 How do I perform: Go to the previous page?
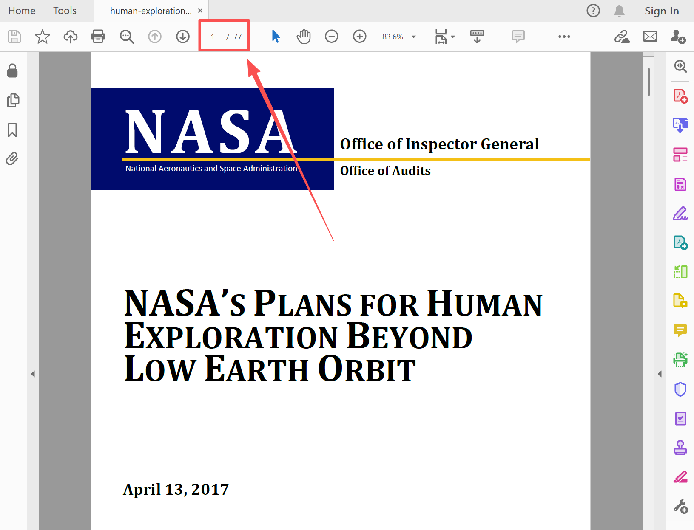(x=155, y=37)
